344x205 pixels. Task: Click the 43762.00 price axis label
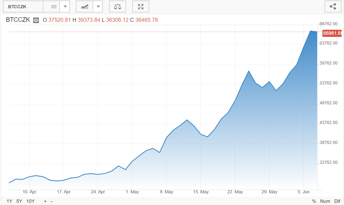[x=328, y=122]
